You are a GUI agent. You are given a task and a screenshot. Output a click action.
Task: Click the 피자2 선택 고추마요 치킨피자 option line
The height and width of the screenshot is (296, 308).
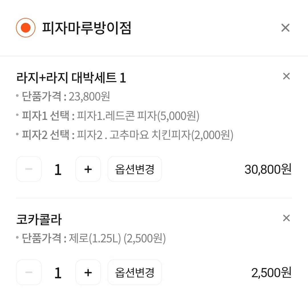[127, 135]
